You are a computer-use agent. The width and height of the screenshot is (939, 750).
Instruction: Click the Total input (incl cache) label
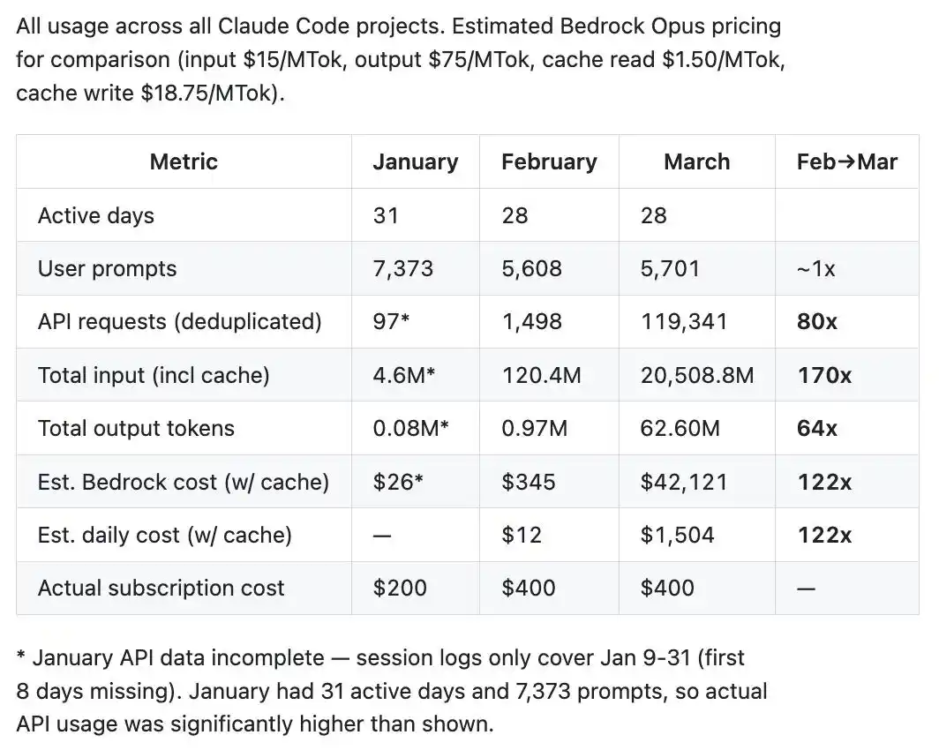click(154, 375)
